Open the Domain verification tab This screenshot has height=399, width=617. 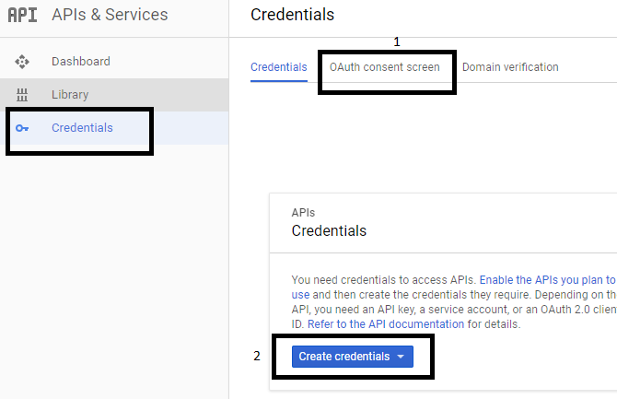click(x=510, y=67)
